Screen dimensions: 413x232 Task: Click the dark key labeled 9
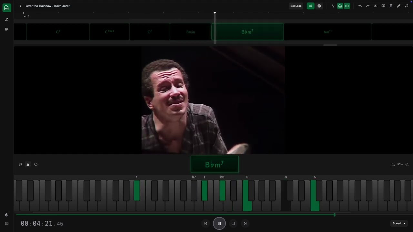(x=286, y=196)
